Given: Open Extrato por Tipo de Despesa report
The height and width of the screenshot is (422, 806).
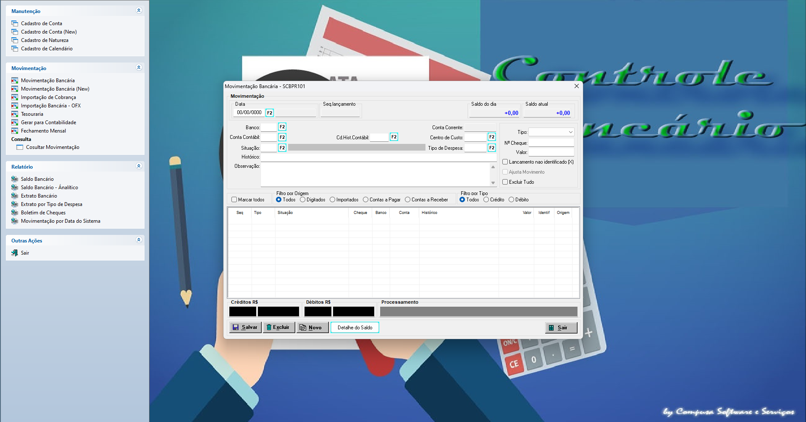Looking at the screenshot, I should tap(52, 204).
